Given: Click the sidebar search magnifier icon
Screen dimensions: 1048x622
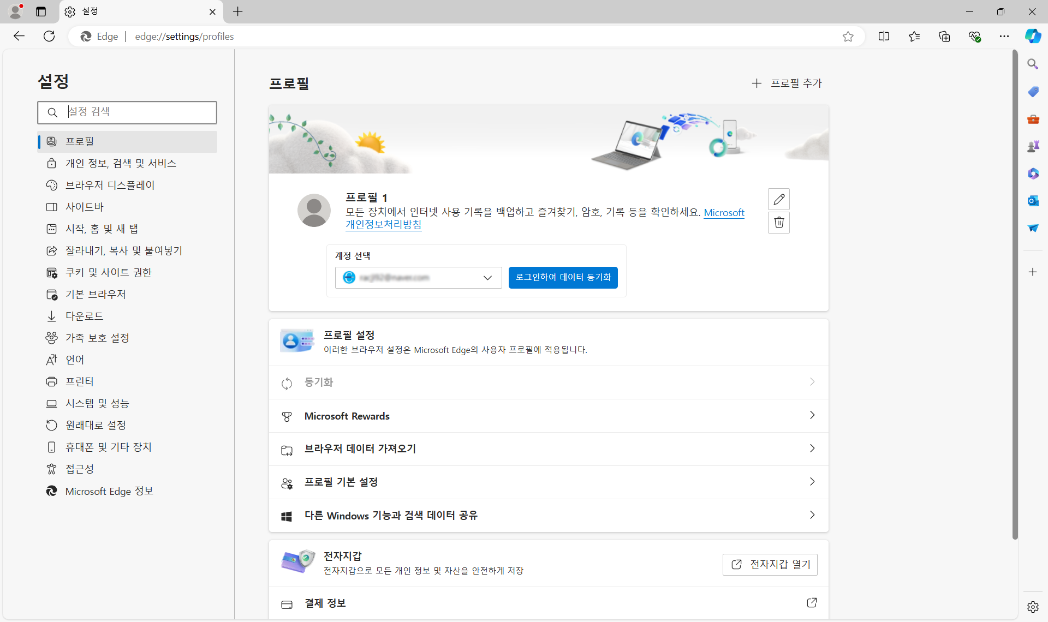Looking at the screenshot, I should tap(1033, 64).
